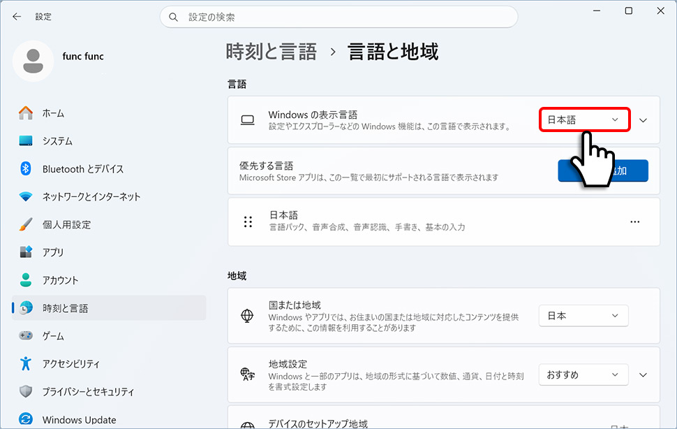
Task: Open the more options menu for 日本語
Action: [634, 221]
